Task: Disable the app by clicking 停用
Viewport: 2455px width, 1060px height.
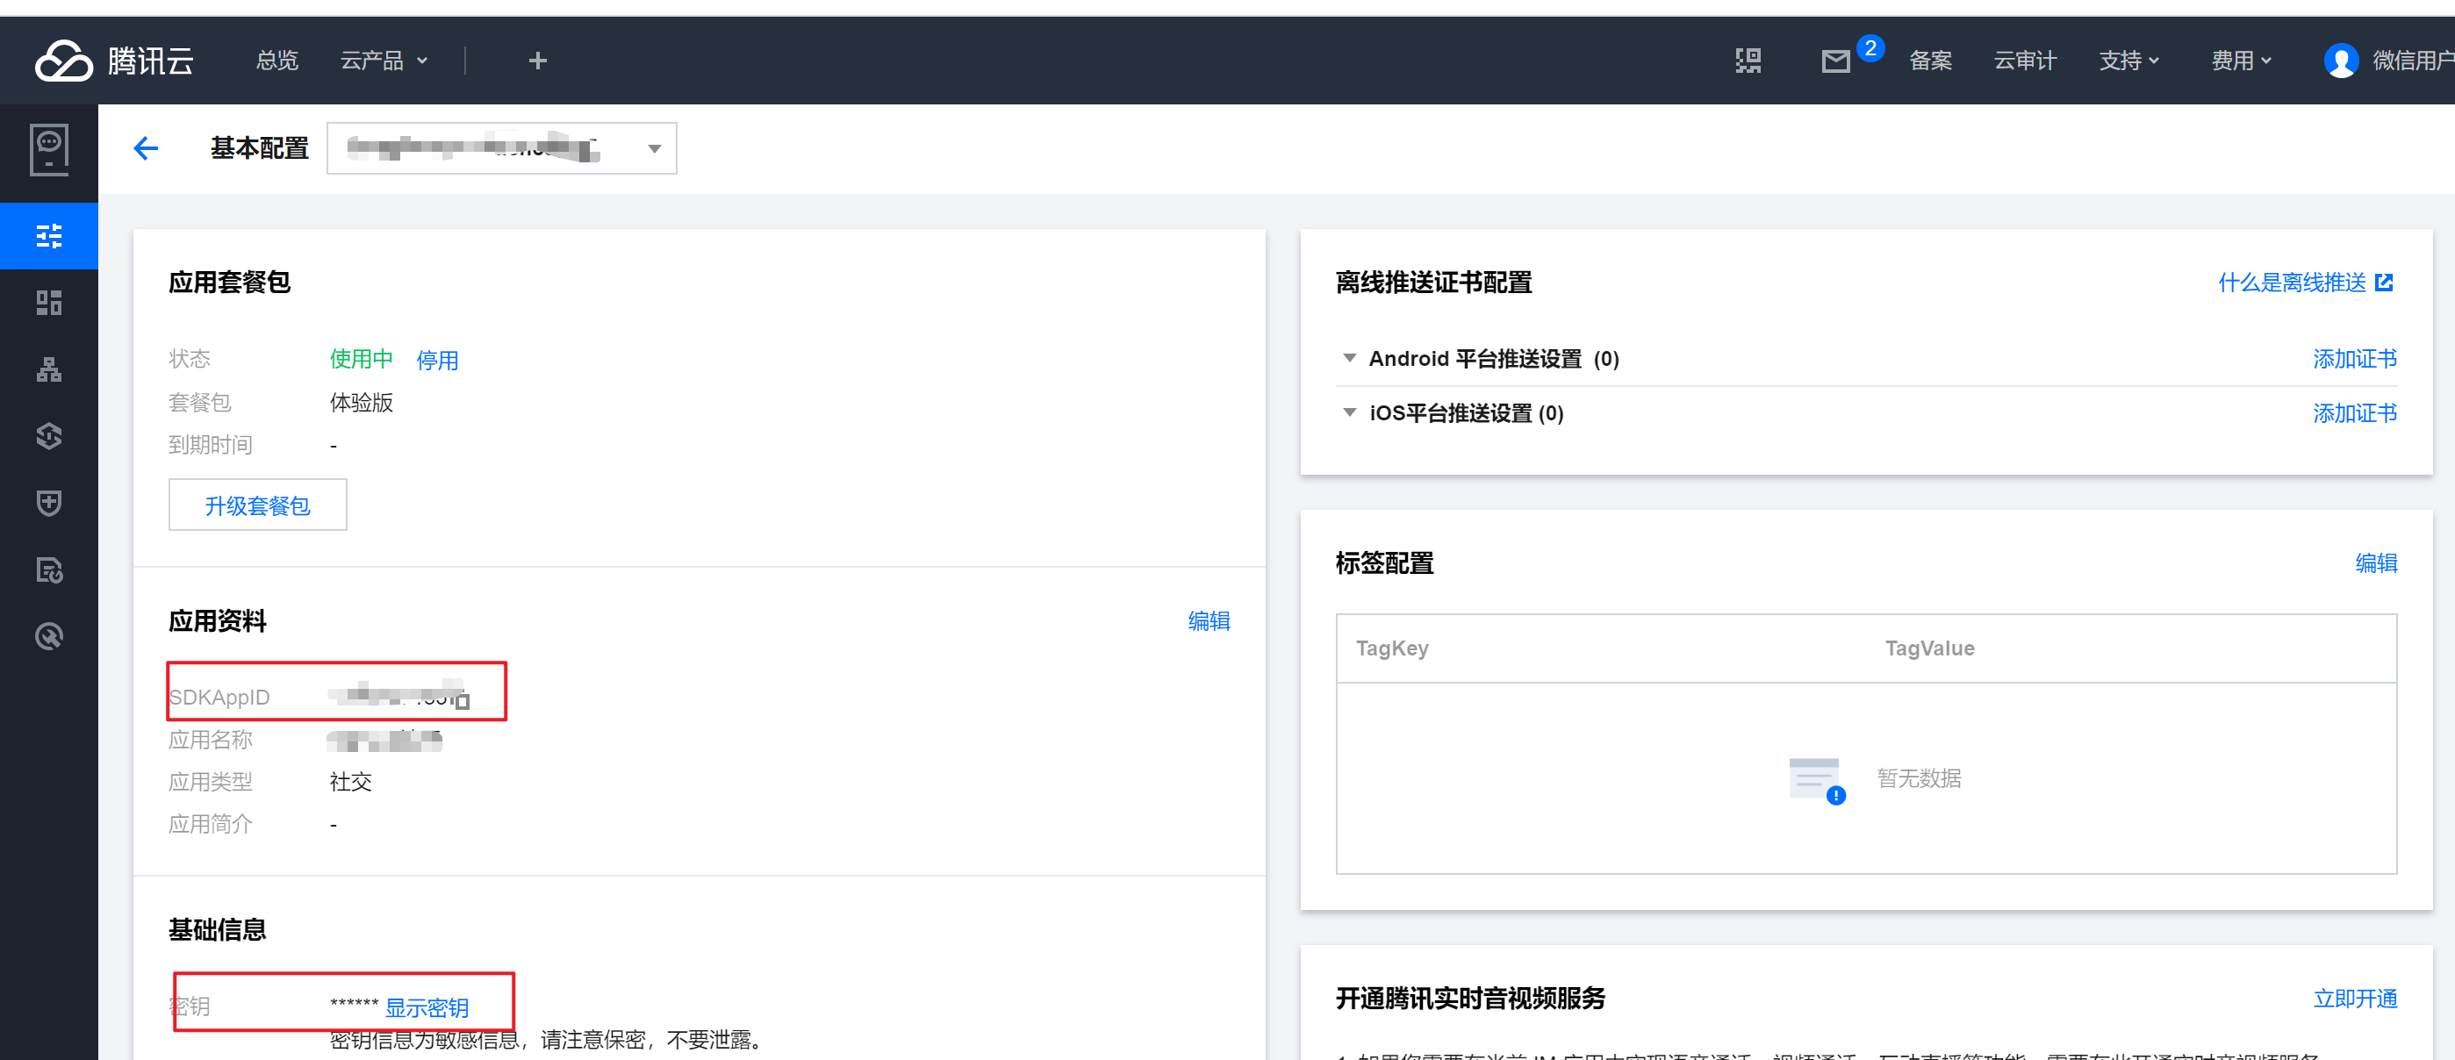Action: [x=437, y=360]
